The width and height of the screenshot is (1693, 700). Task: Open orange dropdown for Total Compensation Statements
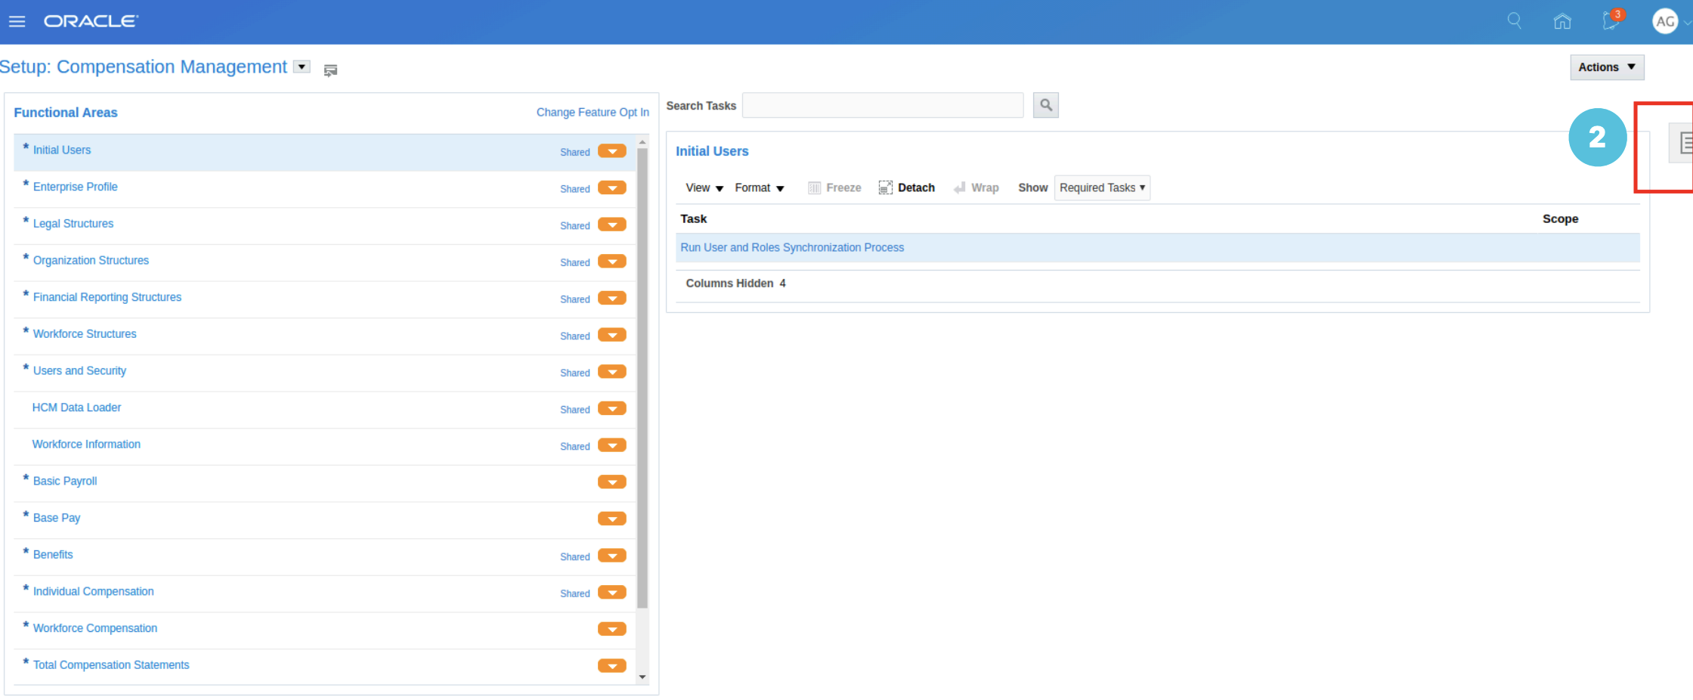(x=612, y=666)
